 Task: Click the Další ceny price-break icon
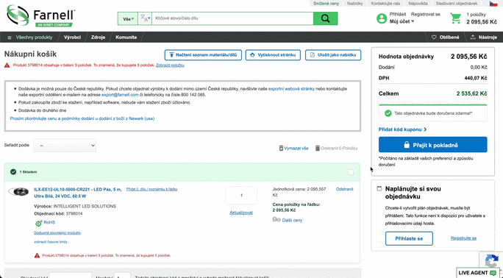click(277, 220)
